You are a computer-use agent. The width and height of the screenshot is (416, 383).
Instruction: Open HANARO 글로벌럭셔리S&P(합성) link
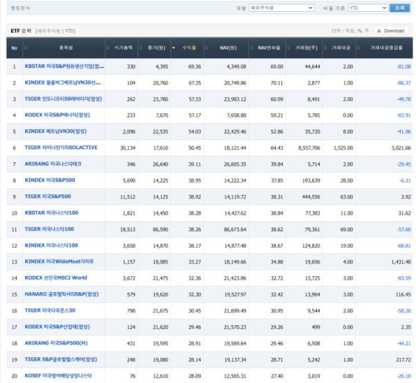pos(62,294)
